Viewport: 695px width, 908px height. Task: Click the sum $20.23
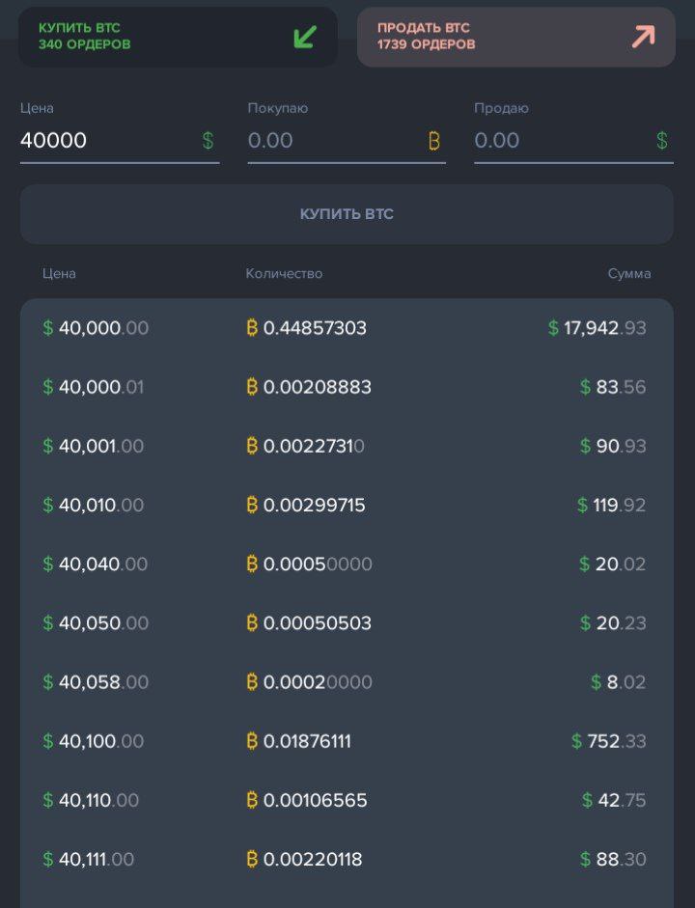613,623
